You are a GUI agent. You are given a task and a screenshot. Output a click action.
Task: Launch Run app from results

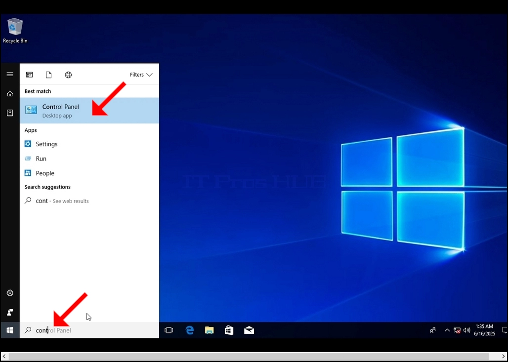pos(89,159)
